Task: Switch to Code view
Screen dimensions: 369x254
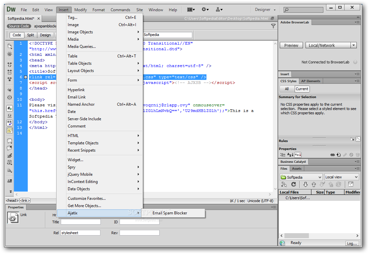Action: 17,35
